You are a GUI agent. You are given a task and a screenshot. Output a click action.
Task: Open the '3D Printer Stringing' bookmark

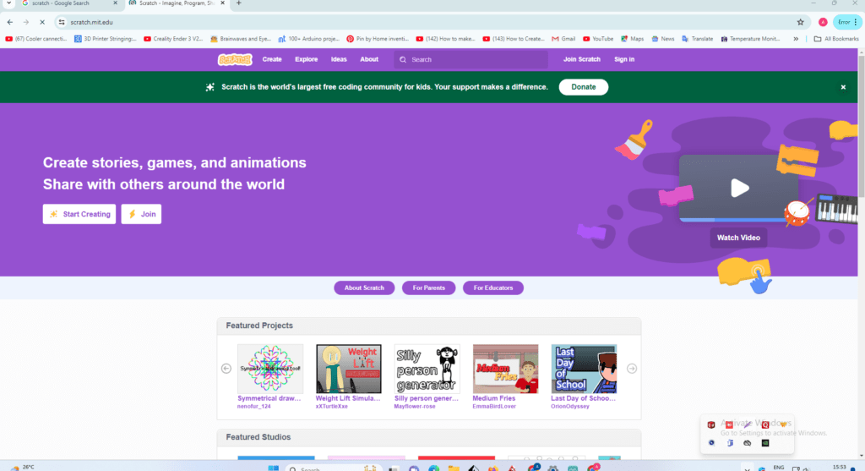[105, 39]
